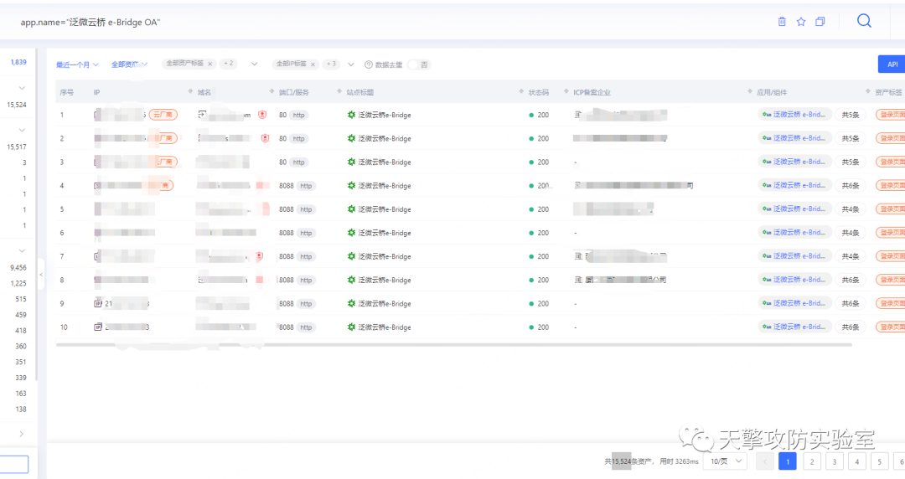Click the domain link icon in row 1

202,114
